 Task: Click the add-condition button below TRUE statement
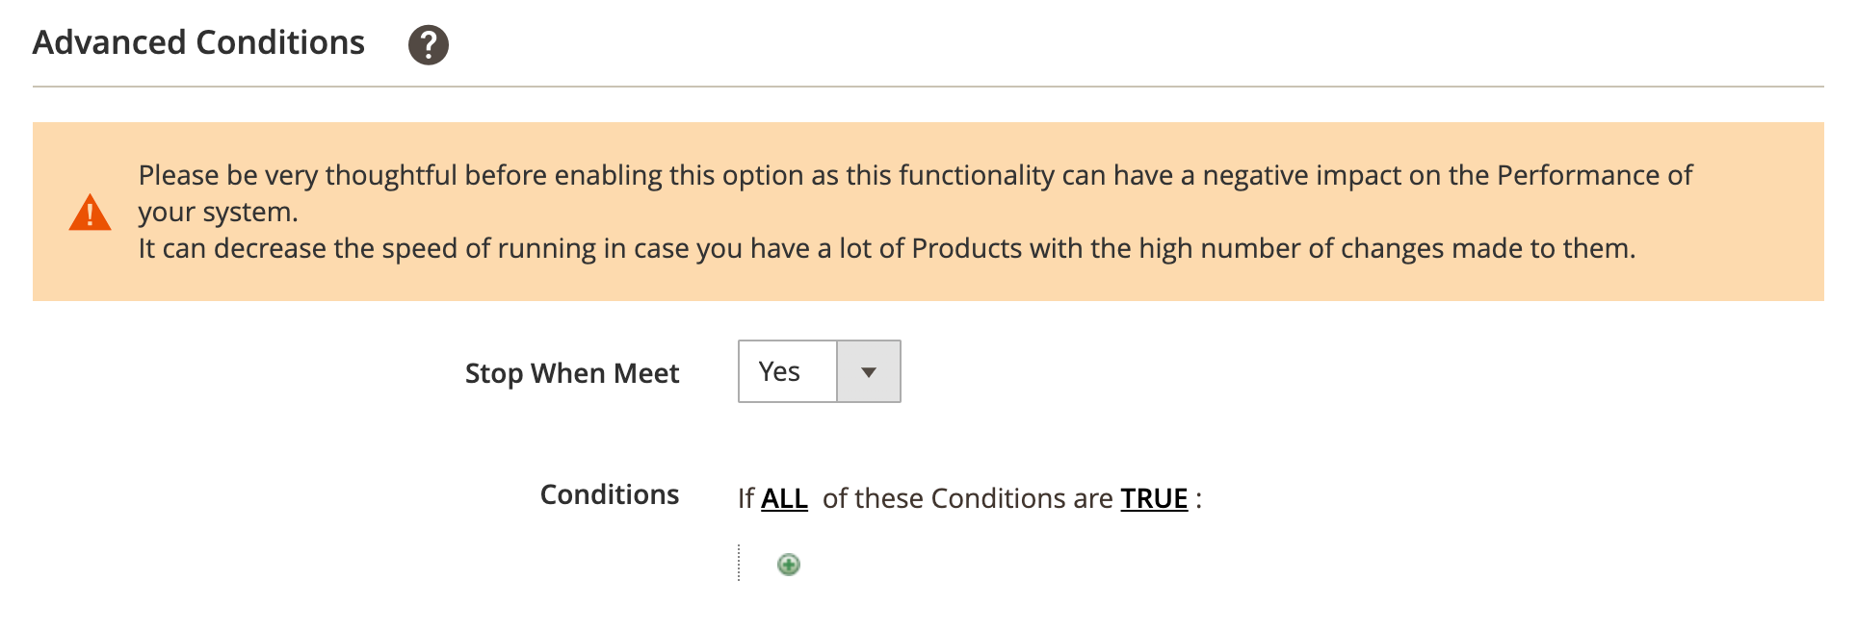click(788, 565)
